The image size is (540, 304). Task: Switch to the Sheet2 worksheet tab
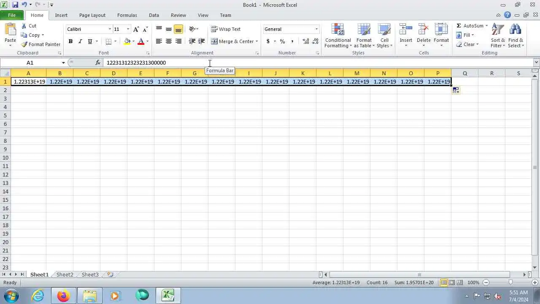(x=65, y=274)
